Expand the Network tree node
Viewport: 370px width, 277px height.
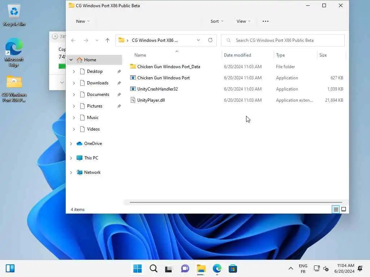(71, 172)
